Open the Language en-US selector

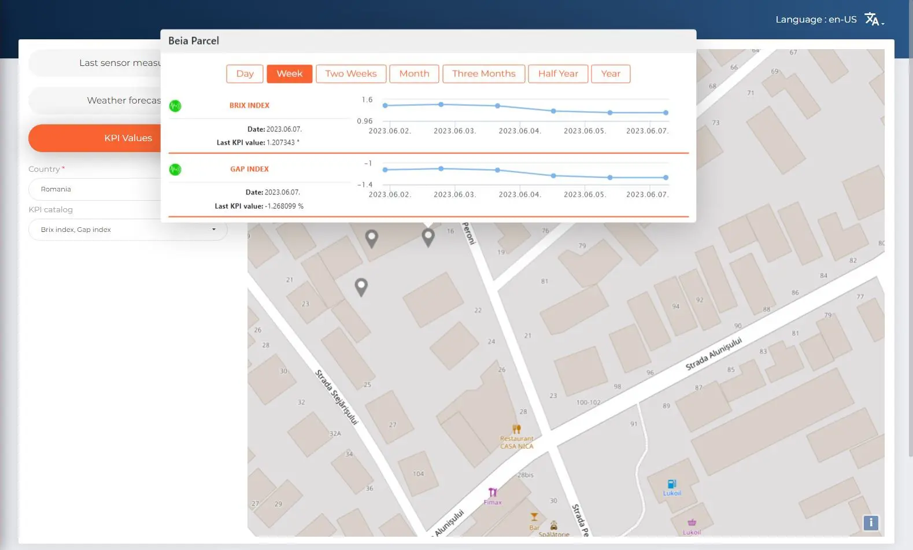click(829, 20)
